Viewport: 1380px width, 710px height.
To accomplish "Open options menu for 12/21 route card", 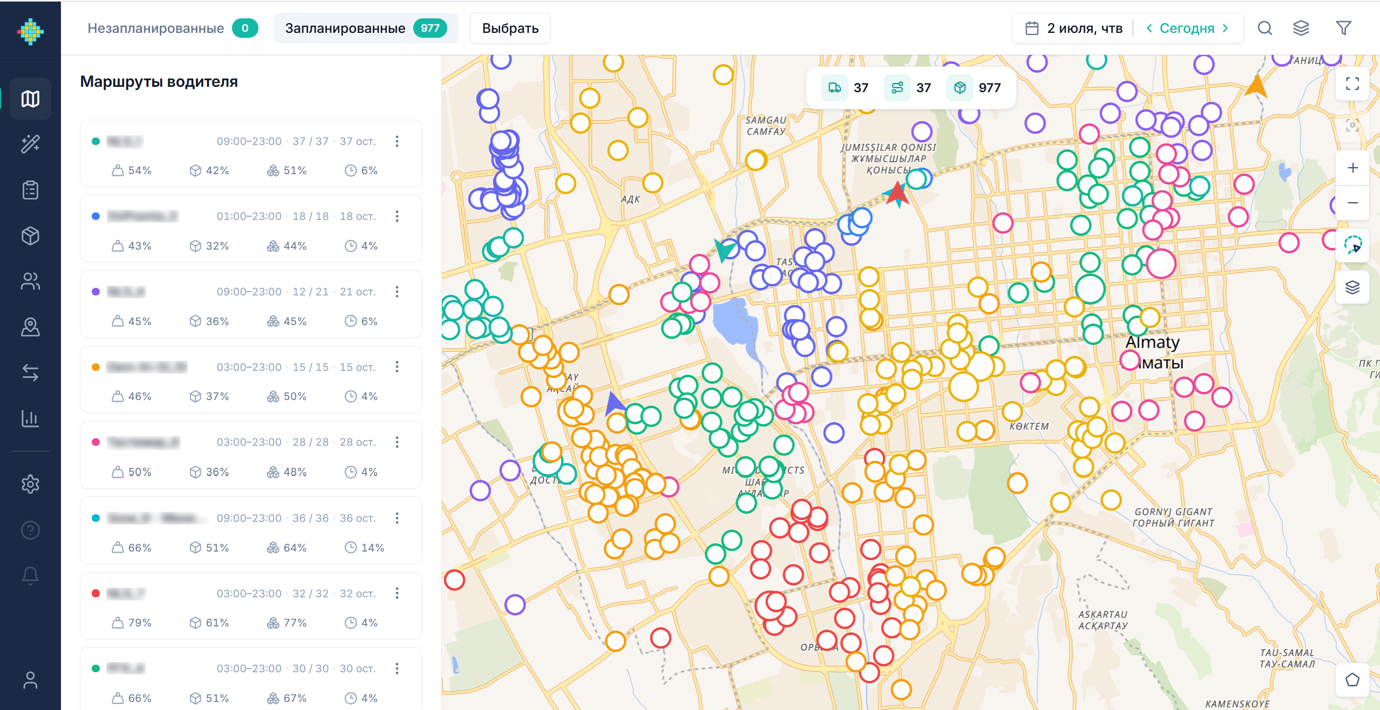I will point(397,292).
